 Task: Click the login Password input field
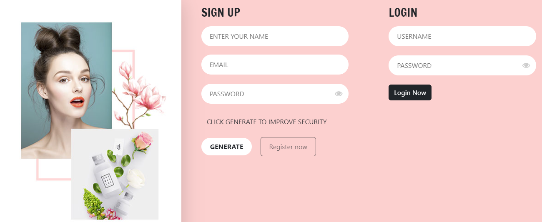454,65
